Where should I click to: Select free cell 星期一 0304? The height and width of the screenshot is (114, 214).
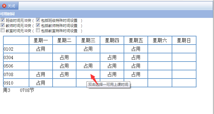pyautogui.click(x=41, y=57)
